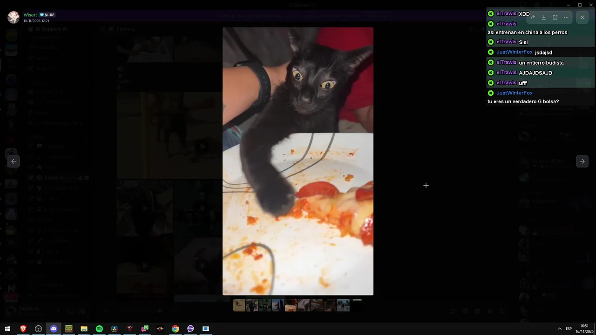Viewport: 596px width, 335px height.
Task: Show hidden system tray icons
Action: pyautogui.click(x=559, y=329)
